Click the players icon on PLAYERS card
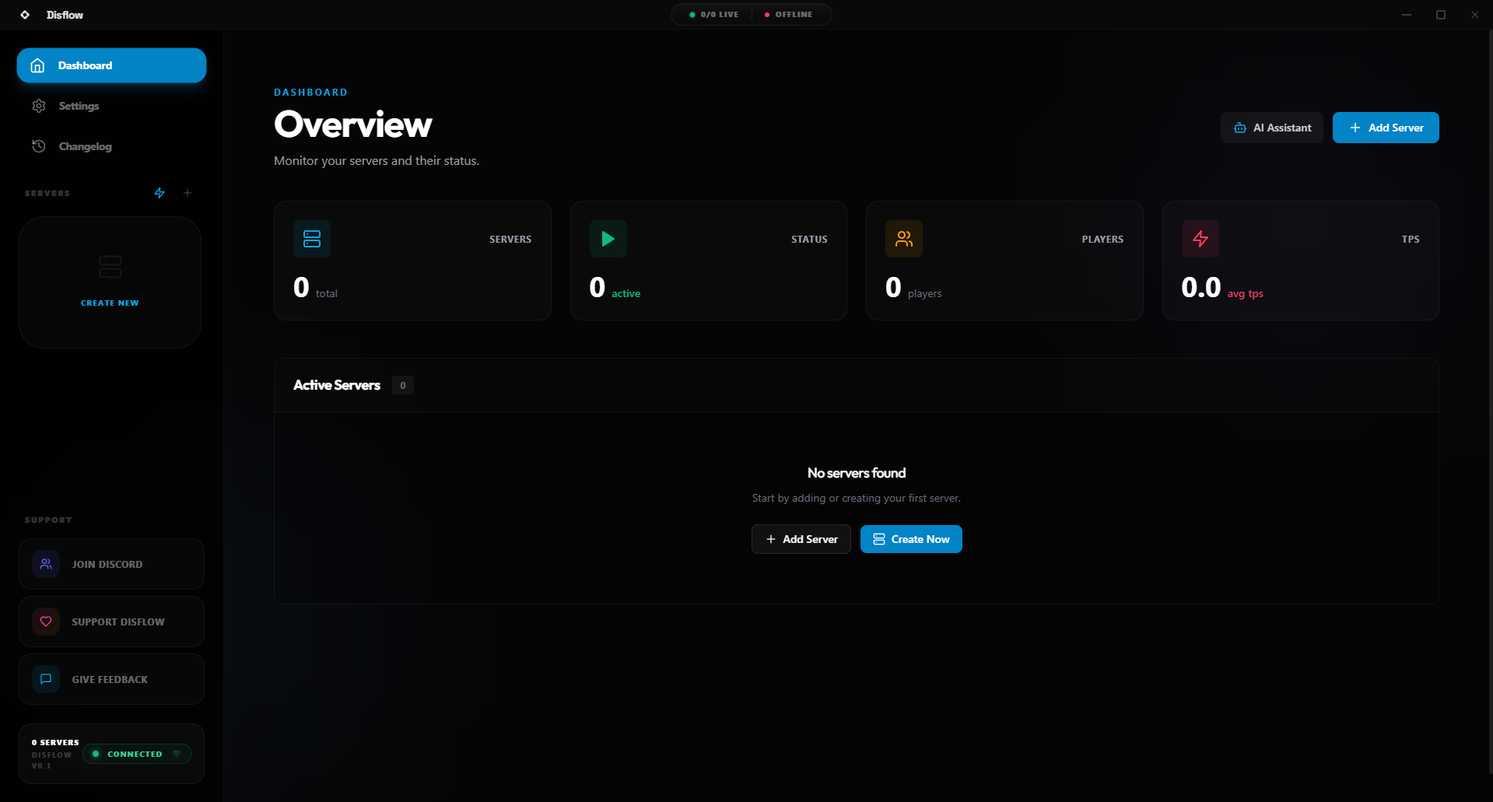1493x802 pixels. [903, 239]
